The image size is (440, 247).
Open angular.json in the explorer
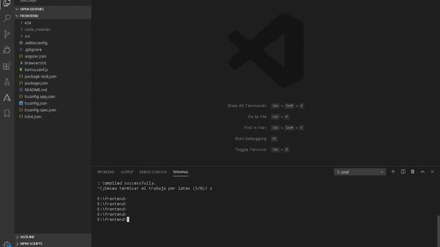point(53,56)
